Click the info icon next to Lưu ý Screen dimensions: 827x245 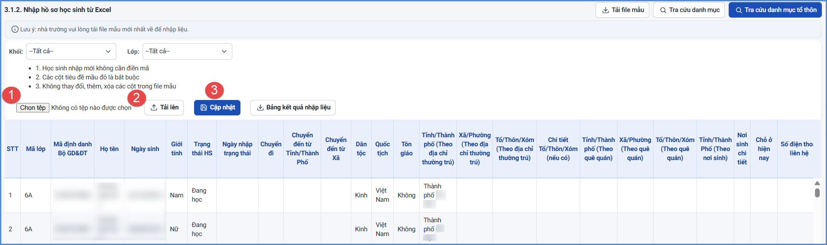(x=15, y=29)
